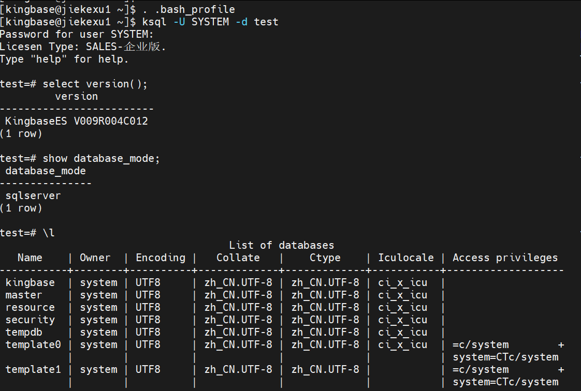The image size is (581, 391).
Task: Click the "Name" column header
Action: (30, 258)
